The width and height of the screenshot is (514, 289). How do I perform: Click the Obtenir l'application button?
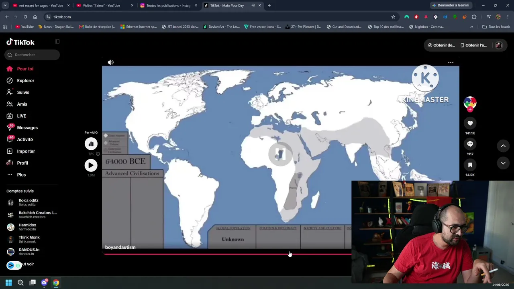pyautogui.click(x=473, y=45)
